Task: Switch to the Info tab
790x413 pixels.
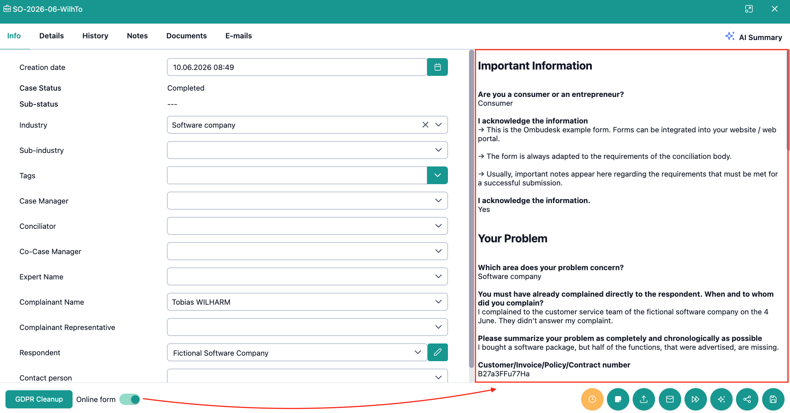Action: click(x=14, y=36)
